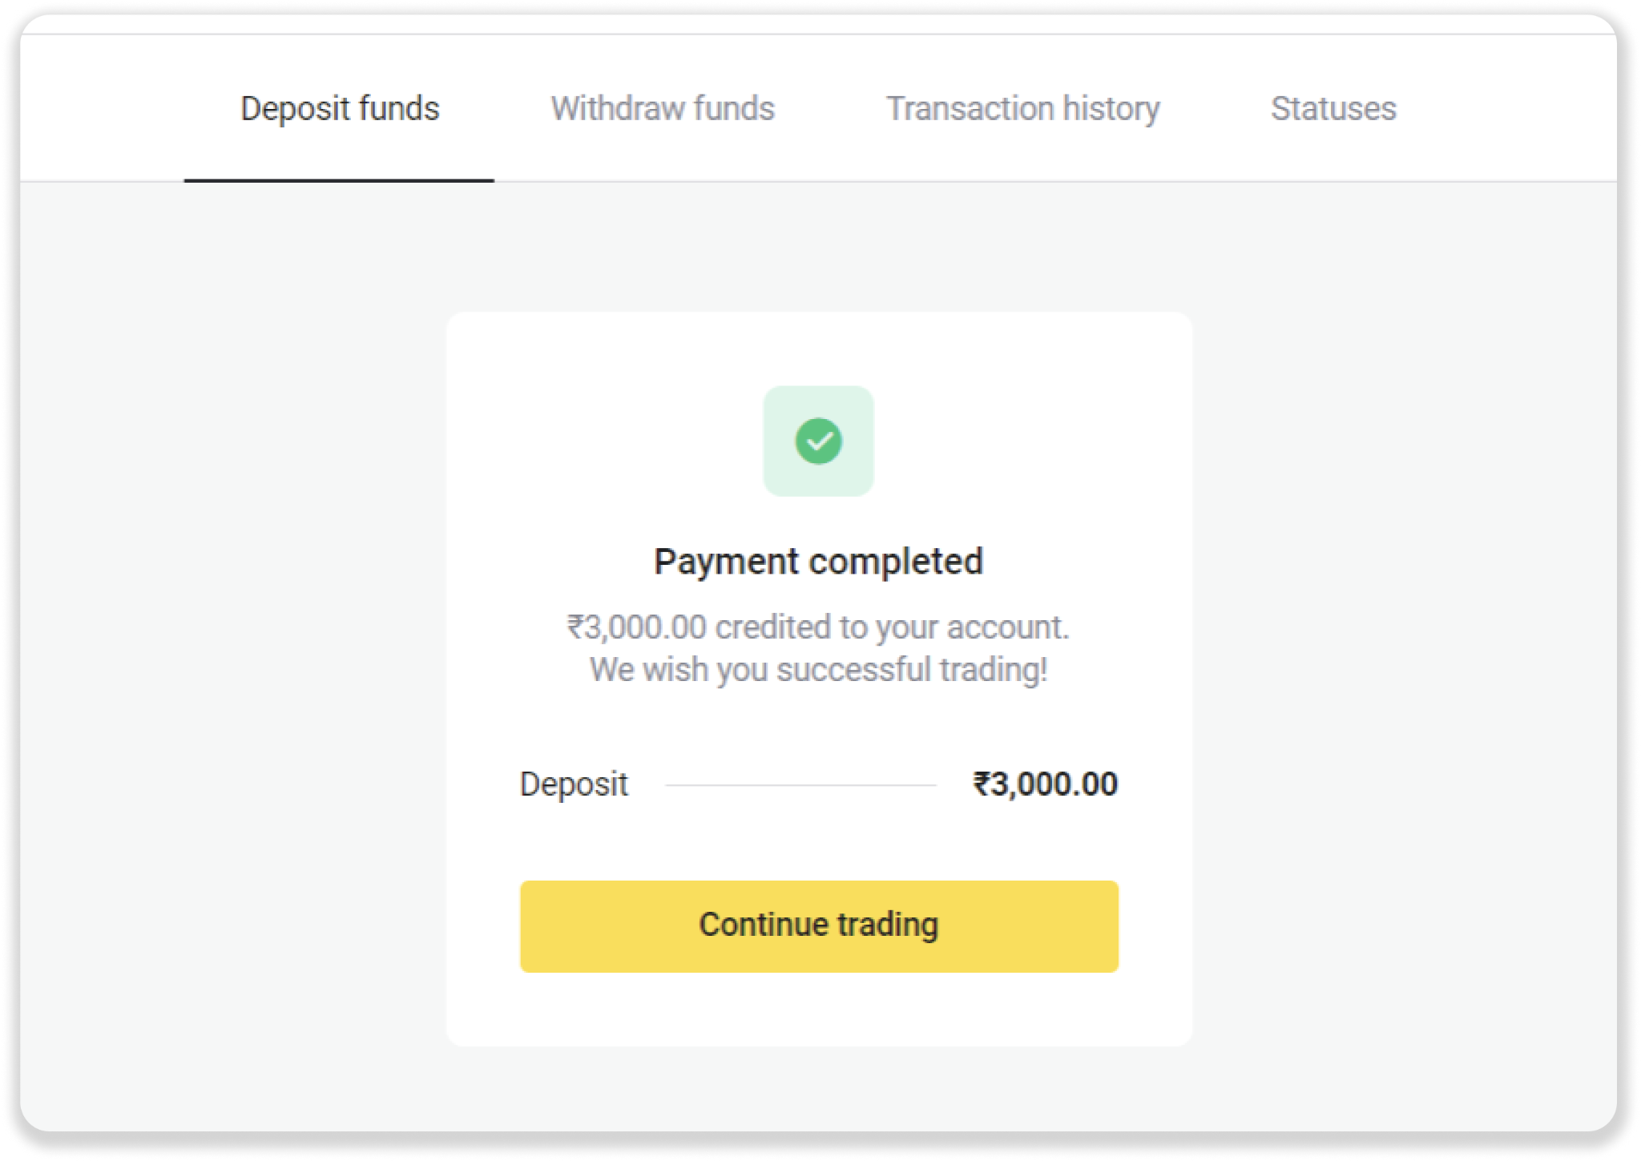
Task: Click the Payment completed heading
Action: point(818,561)
